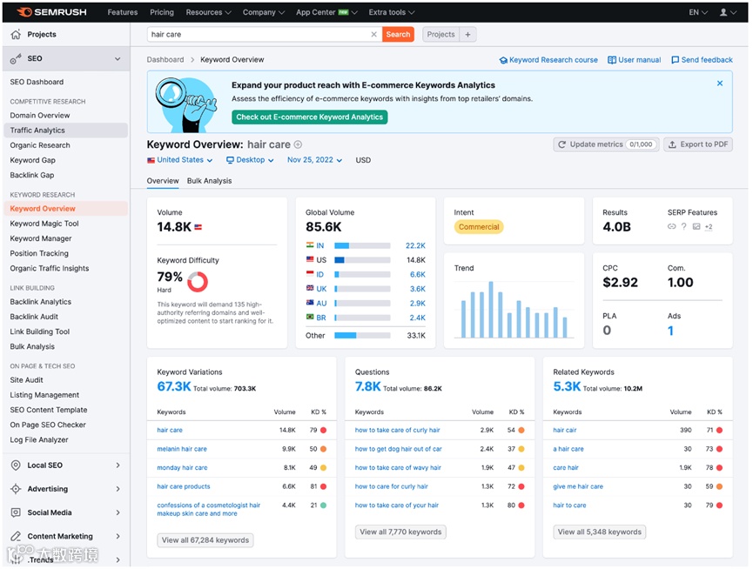Viewport: 753px width, 569px height.
Task: Click the Commercial intent badge
Action: click(x=479, y=227)
